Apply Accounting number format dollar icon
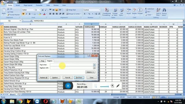The height and width of the screenshot is (104, 185). click(85, 14)
